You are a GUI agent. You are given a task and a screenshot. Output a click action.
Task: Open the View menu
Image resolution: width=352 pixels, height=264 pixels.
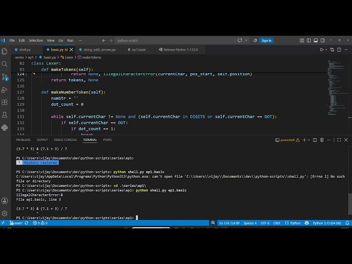tap(51, 40)
